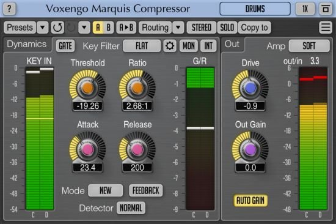Click the Attack knob
336x224 pixels.
coord(87,149)
